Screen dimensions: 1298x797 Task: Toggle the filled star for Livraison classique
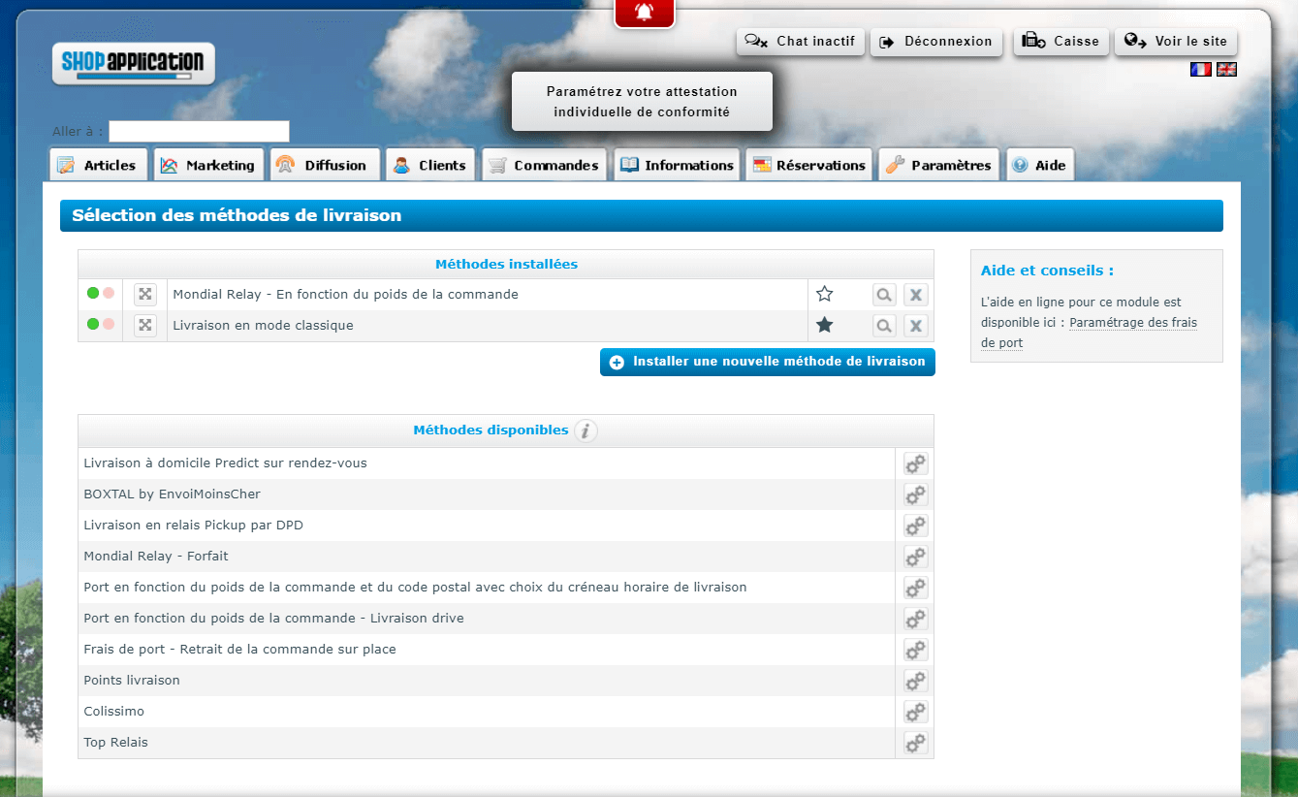pos(824,325)
